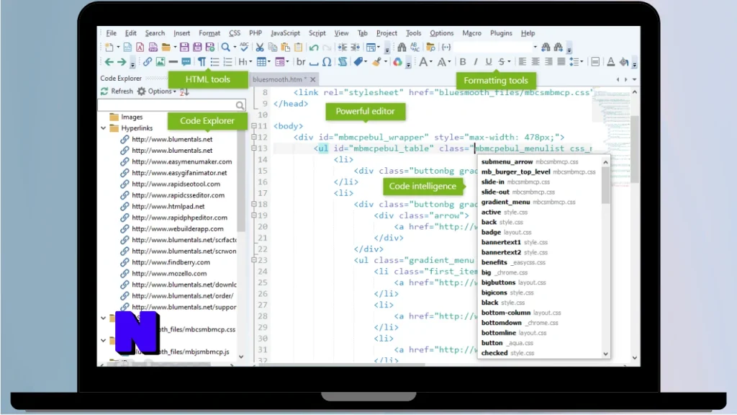Go forward with green right arrow

[x=122, y=62]
